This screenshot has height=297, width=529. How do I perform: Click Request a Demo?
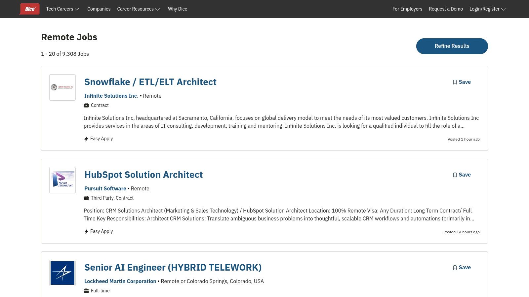(446, 9)
